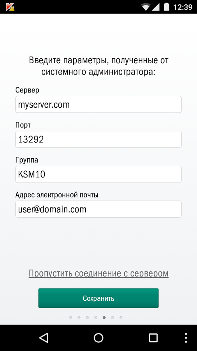Tap the battery icon in status bar
The image size is (197, 351).
click(x=166, y=7)
